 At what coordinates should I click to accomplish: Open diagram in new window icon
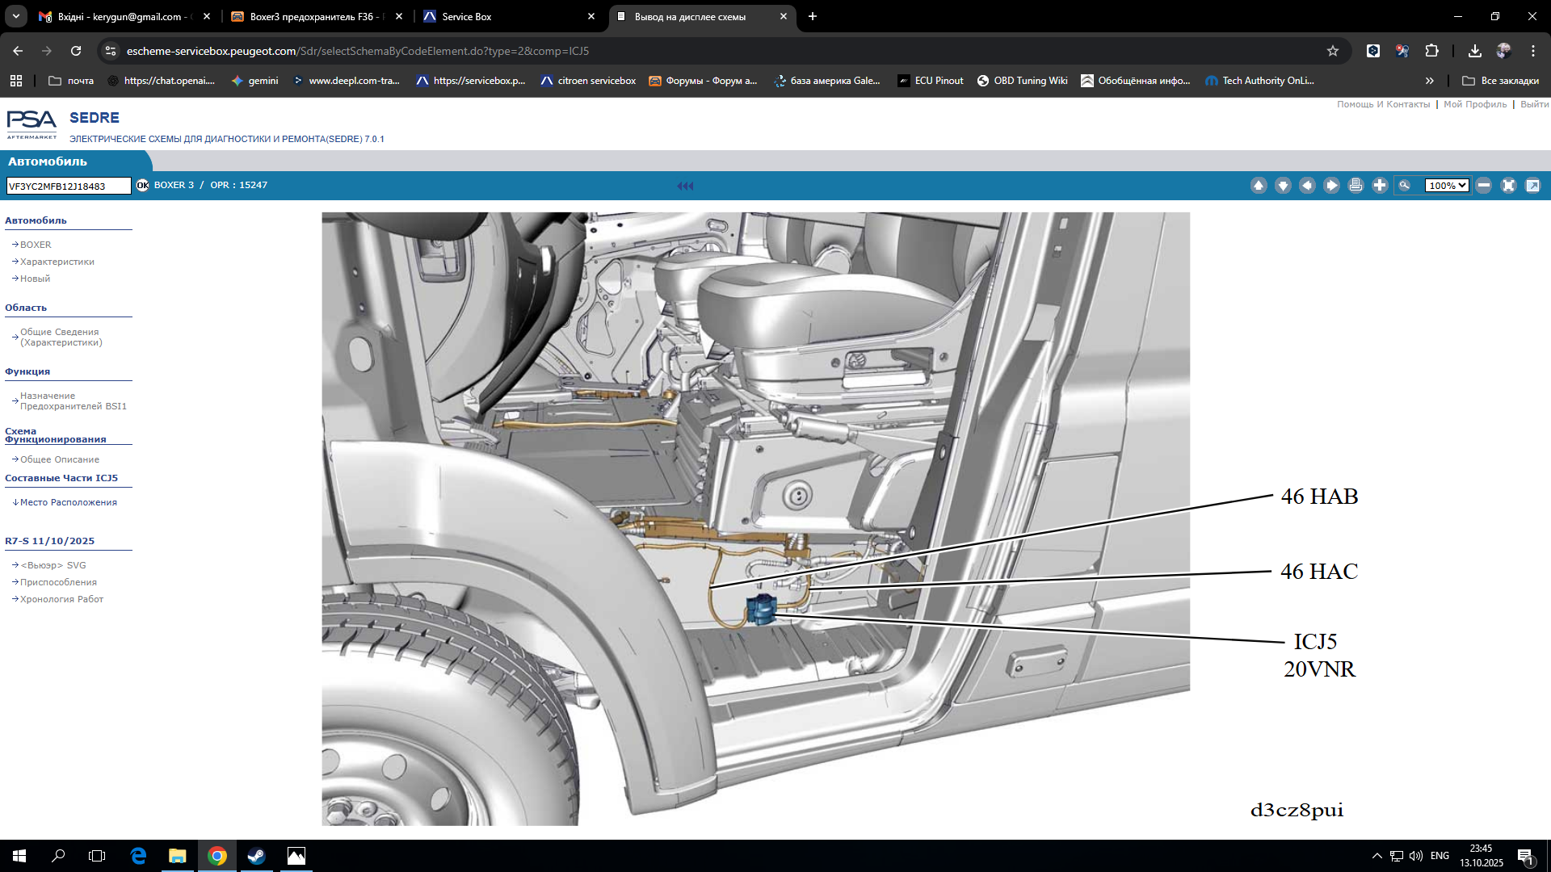tap(1532, 186)
